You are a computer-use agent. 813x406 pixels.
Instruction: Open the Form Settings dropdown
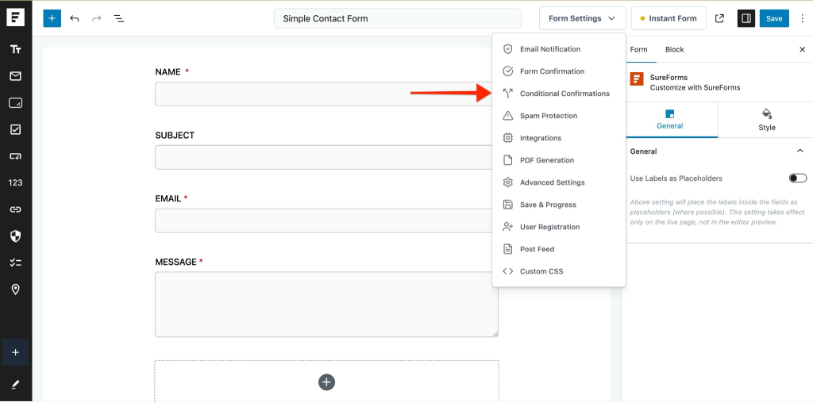click(x=582, y=18)
